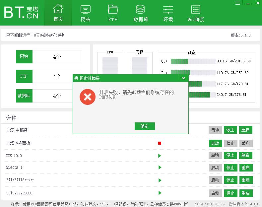Click the uptime 0天04时49分16秒 text
262x207 pixels.
[49, 35]
